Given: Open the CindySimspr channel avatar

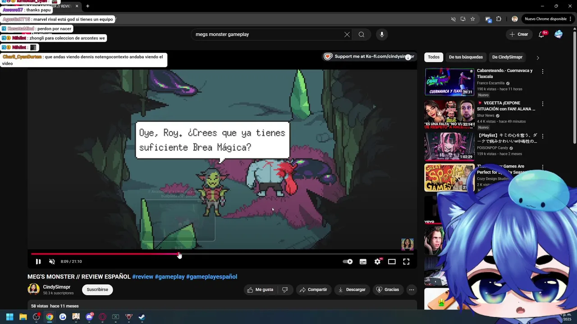Looking at the screenshot, I should [x=33, y=289].
